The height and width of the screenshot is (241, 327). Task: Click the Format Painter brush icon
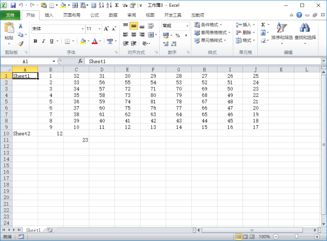coord(21,43)
